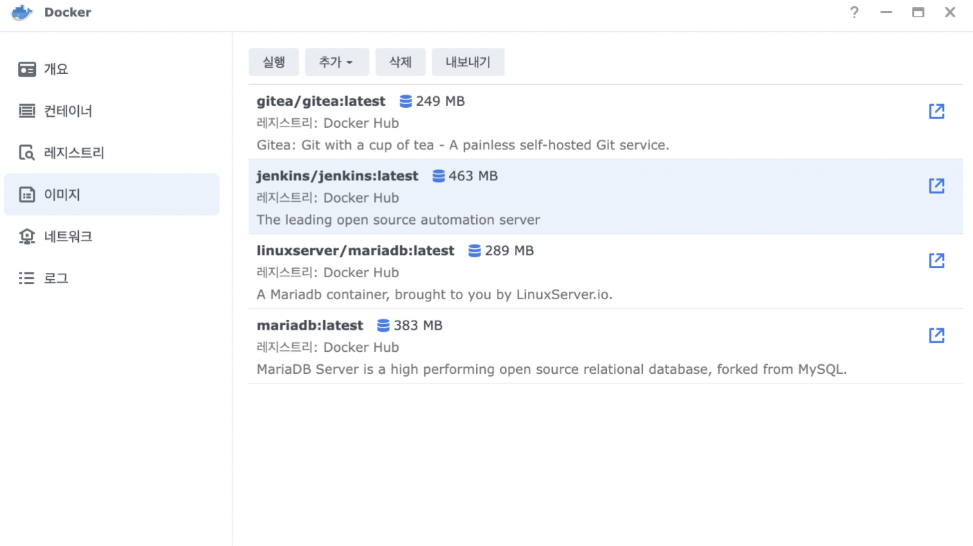Navigate to the 네트워크 network section
The width and height of the screenshot is (973, 546).
tap(112, 236)
